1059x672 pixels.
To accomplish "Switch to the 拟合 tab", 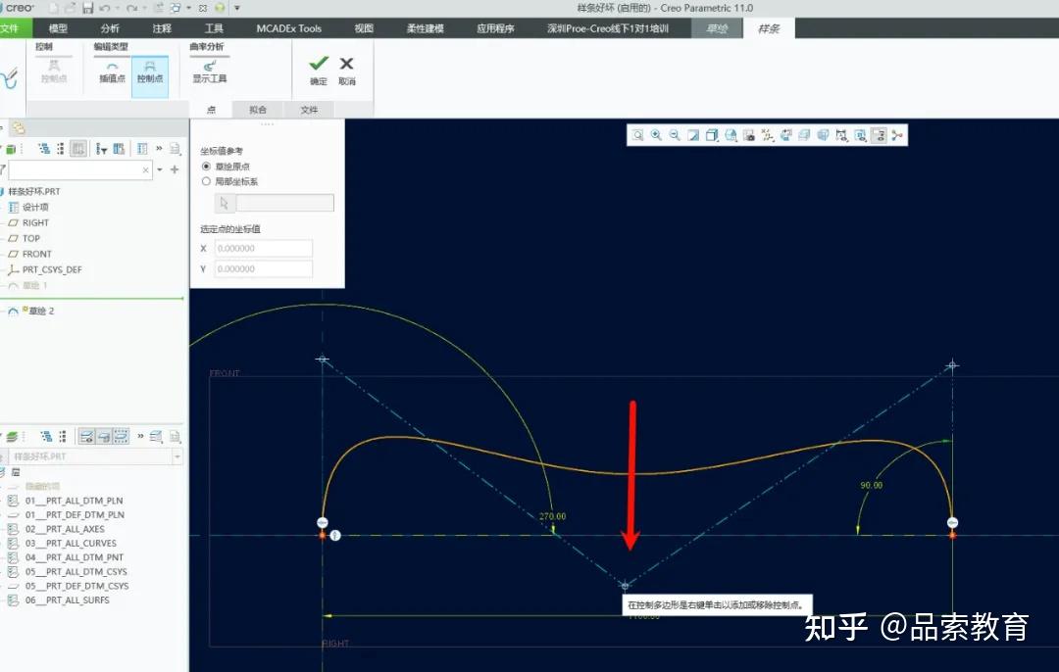I will pos(259,110).
